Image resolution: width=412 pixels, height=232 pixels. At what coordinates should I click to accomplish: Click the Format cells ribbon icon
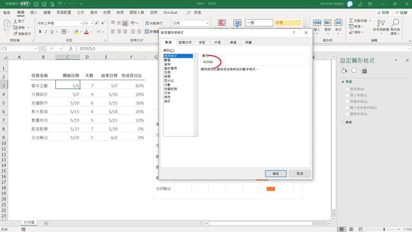pos(338,23)
